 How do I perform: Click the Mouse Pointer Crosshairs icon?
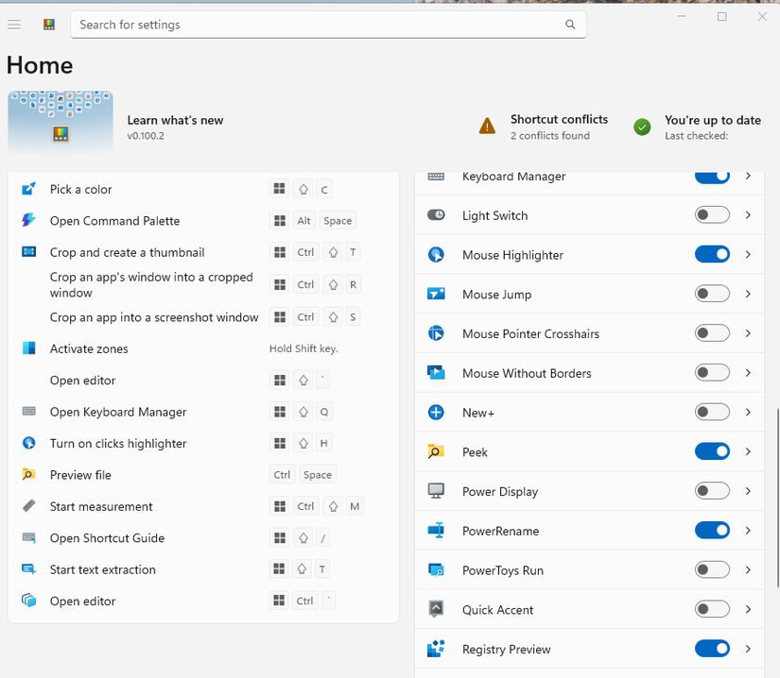coord(436,332)
